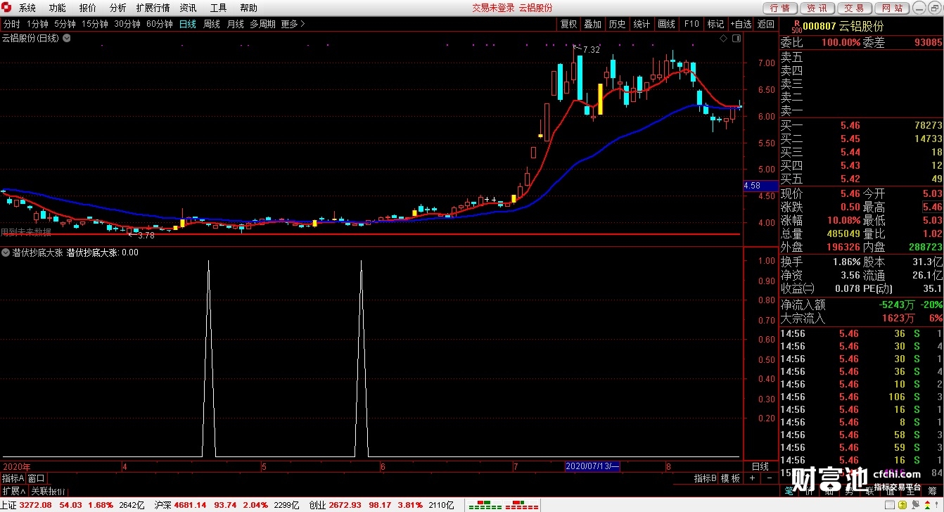This screenshot has width=944, height=512.
Task: Open the 分析 menu
Action: (118, 8)
